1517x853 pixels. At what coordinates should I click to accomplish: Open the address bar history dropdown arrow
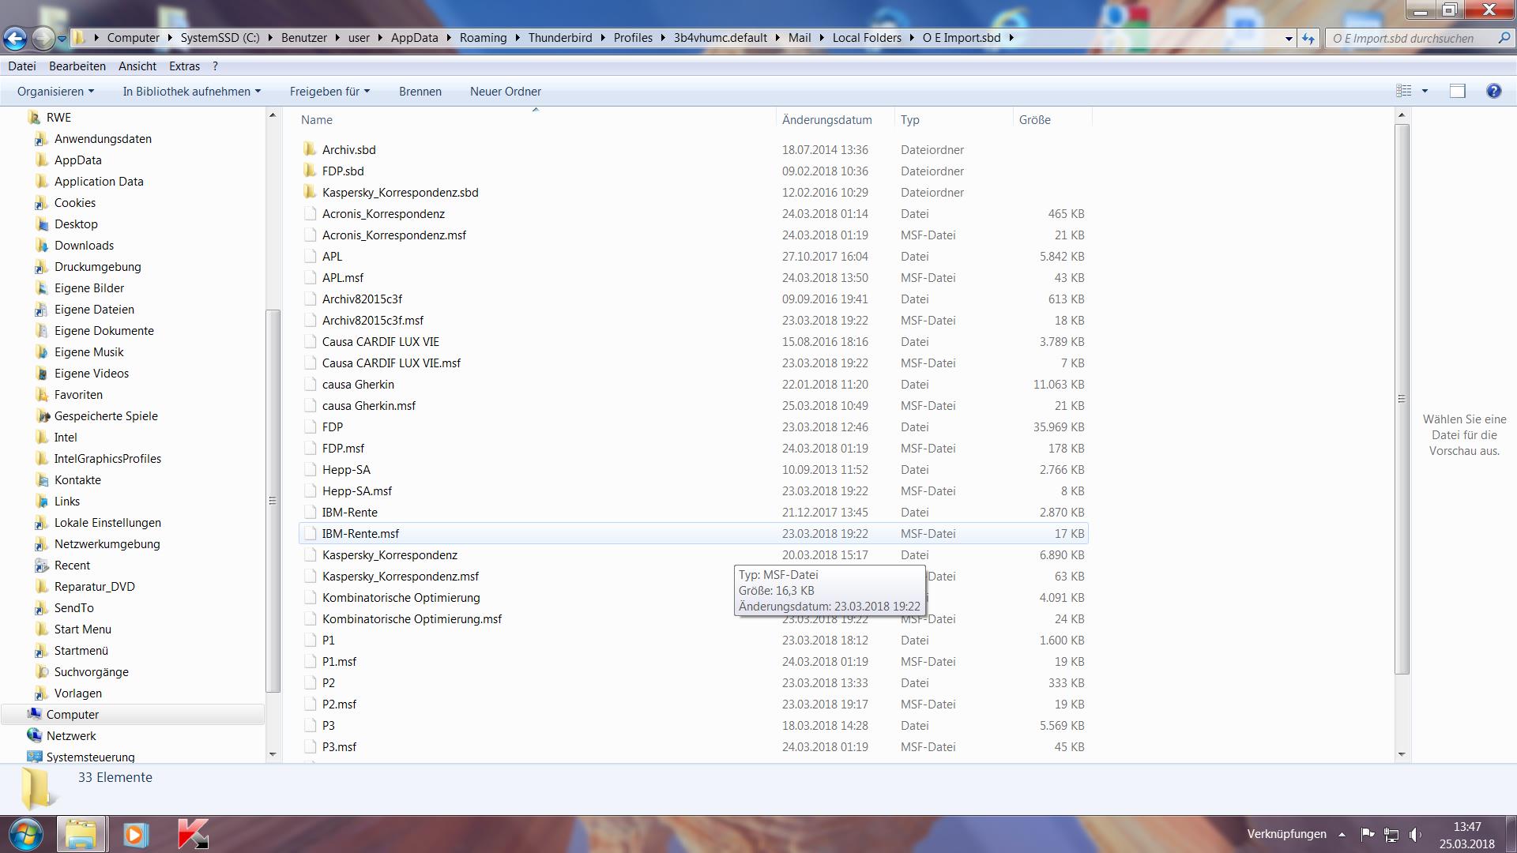click(1289, 38)
